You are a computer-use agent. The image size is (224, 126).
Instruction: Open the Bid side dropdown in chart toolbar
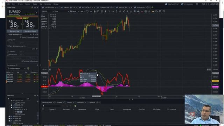83,11
